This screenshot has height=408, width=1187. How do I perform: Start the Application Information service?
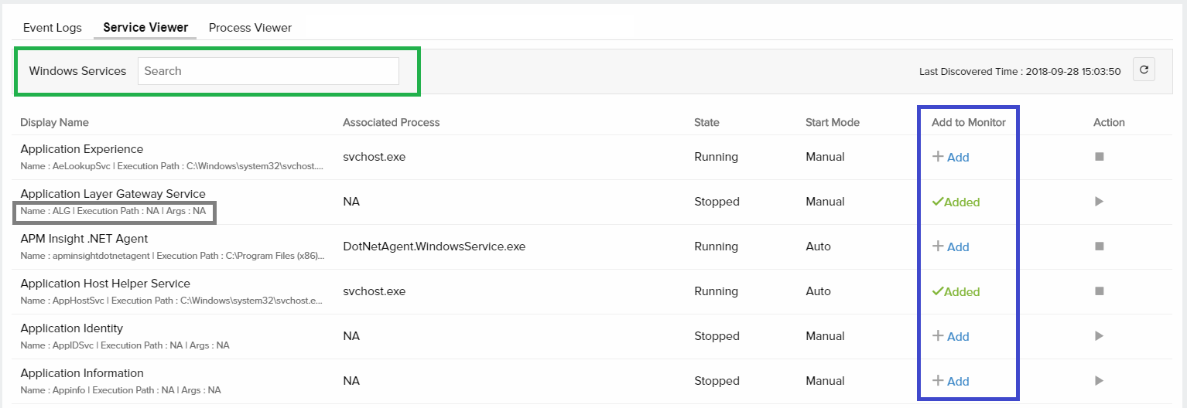[x=1099, y=381]
